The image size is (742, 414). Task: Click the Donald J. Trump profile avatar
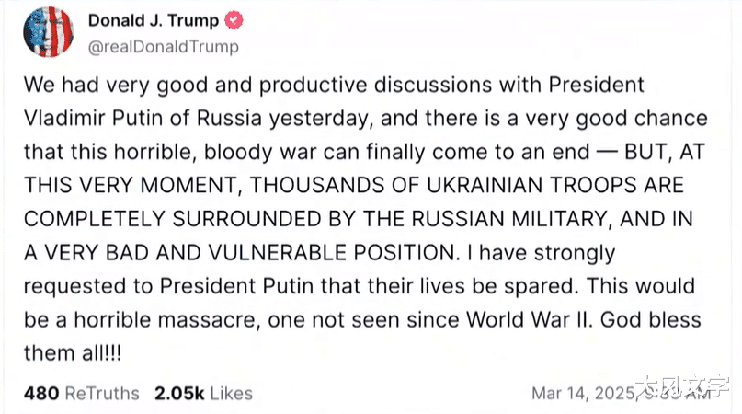point(49,32)
